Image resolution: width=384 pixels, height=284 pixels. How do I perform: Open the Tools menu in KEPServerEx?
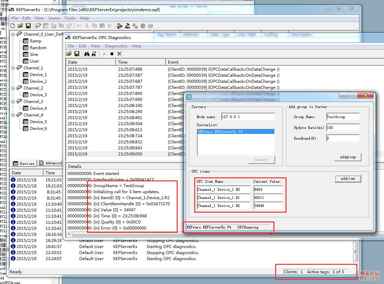pos(70,18)
